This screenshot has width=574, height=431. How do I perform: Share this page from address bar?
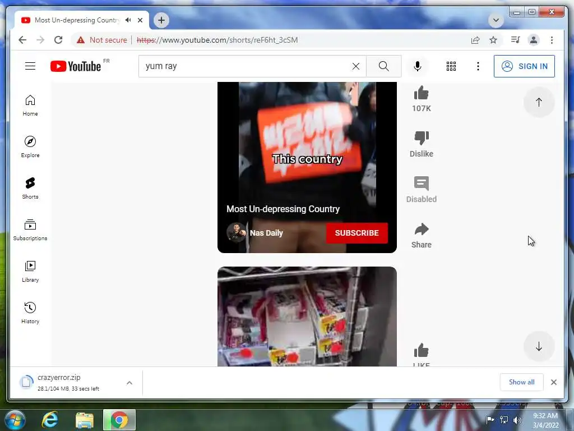pyautogui.click(x=475, y=40)
